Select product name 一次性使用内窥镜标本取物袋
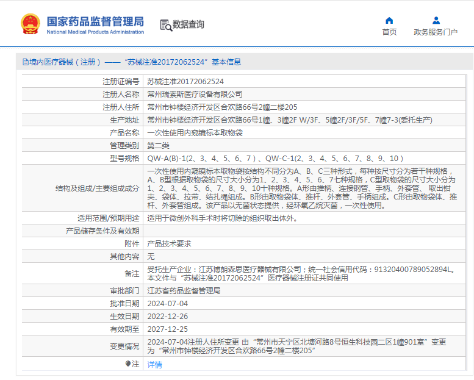Screen dimensions: 474x380 (x=195, y=133)
